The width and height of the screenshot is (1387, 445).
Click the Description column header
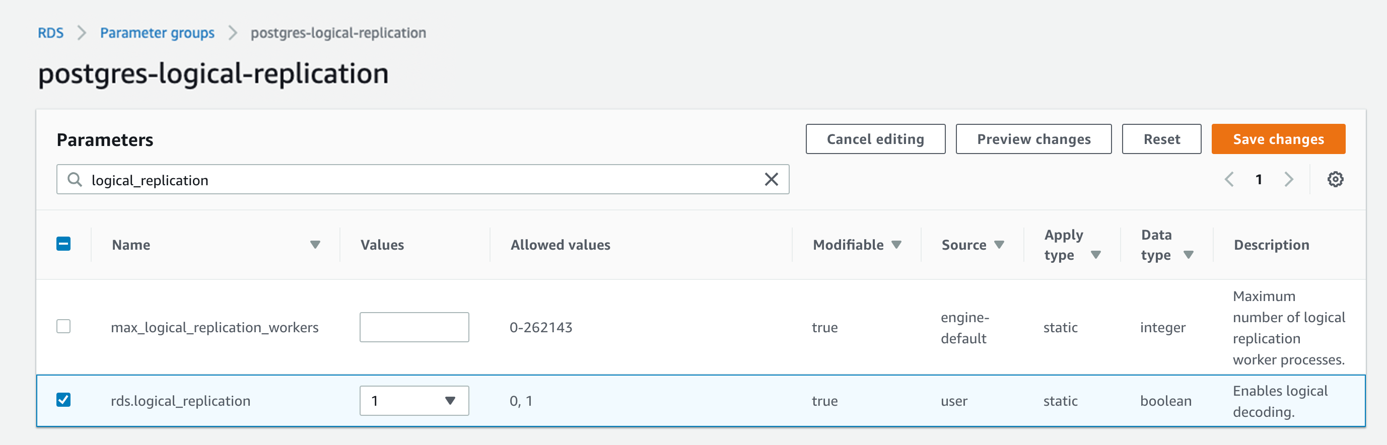click(x=1271, y=245)
